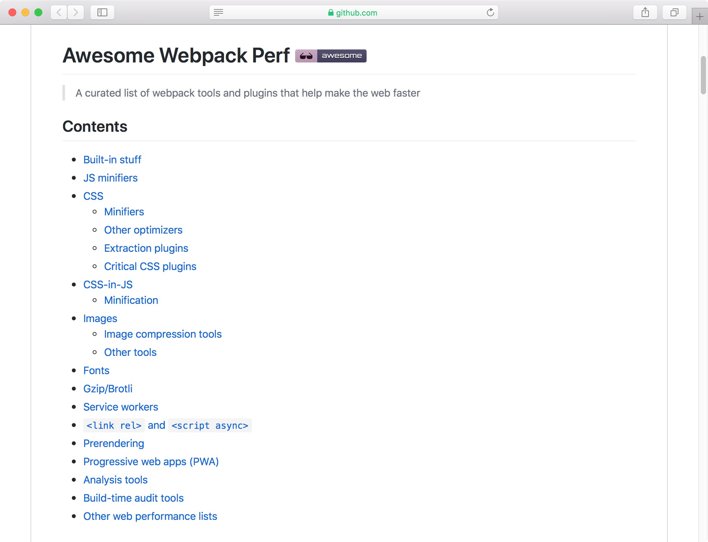Jump to JS minifiers section
This screenshot has height=542, width=708.
point(111,178)
